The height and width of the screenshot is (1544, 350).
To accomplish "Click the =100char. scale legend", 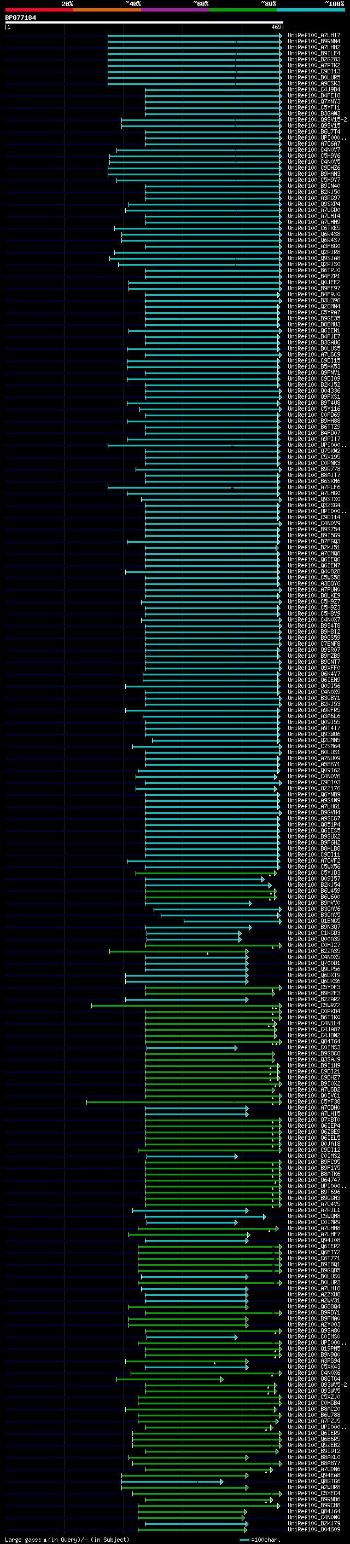I will tap(261, 1540).
